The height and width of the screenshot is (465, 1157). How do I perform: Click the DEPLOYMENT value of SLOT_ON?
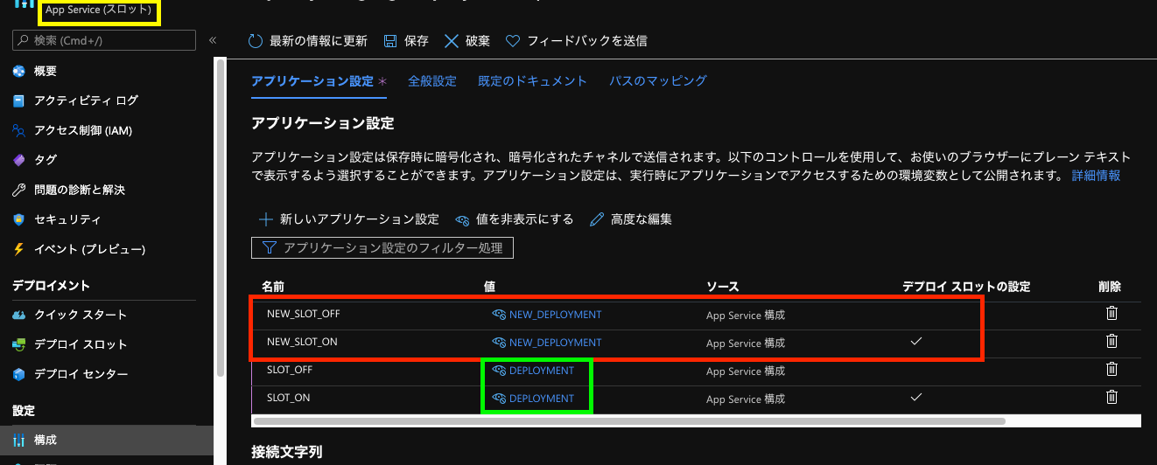542,399
